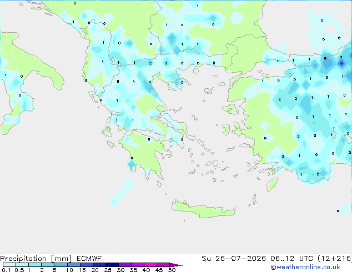Click the 0.1 mm legend color swatch
Viewport: 352px width, 272px height.
pyautogui.click(x=9, y=265)
